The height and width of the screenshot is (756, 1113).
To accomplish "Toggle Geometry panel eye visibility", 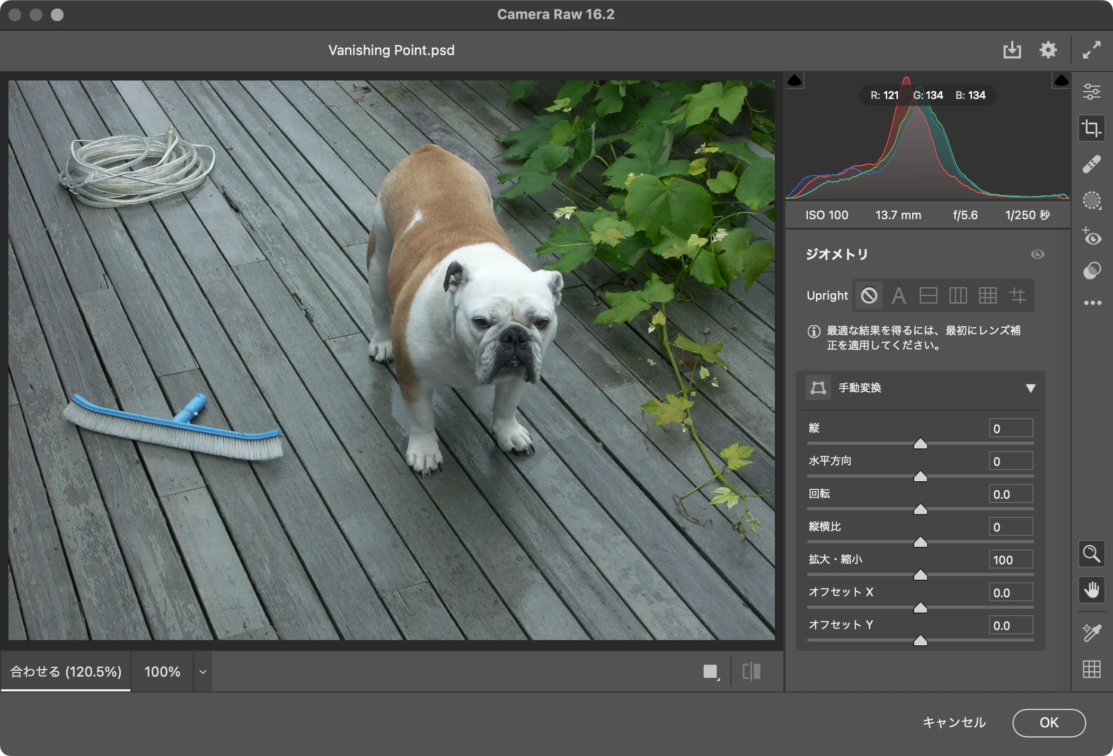I will pos(1037,255).
